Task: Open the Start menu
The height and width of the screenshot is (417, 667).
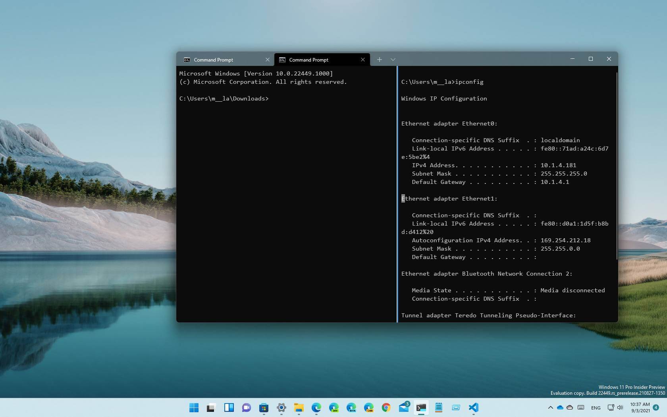Action: point(194,407)
